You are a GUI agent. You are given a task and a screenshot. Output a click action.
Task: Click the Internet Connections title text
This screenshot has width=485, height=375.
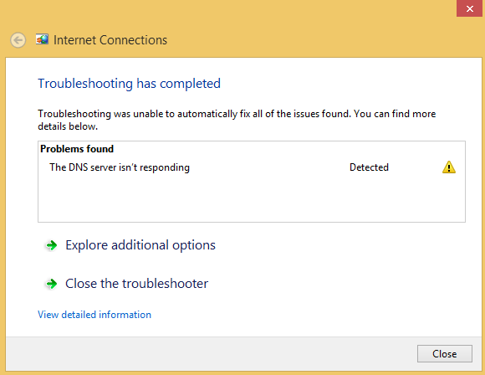[110, 40]
